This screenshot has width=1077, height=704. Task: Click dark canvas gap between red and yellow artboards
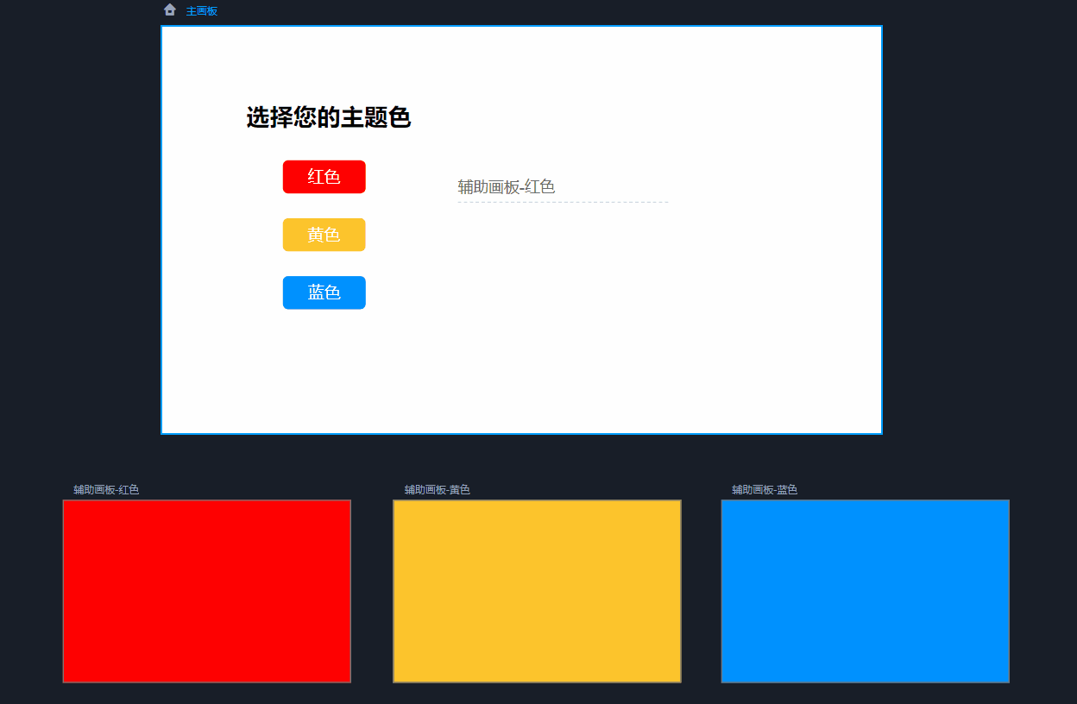click(372, 591)
